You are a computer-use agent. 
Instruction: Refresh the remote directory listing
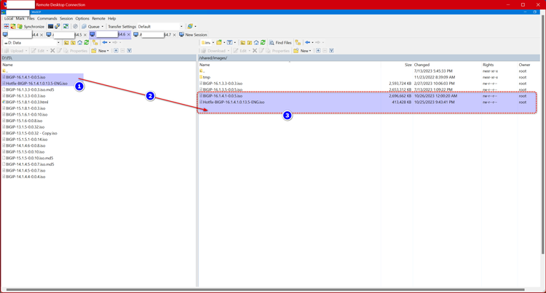263,43
